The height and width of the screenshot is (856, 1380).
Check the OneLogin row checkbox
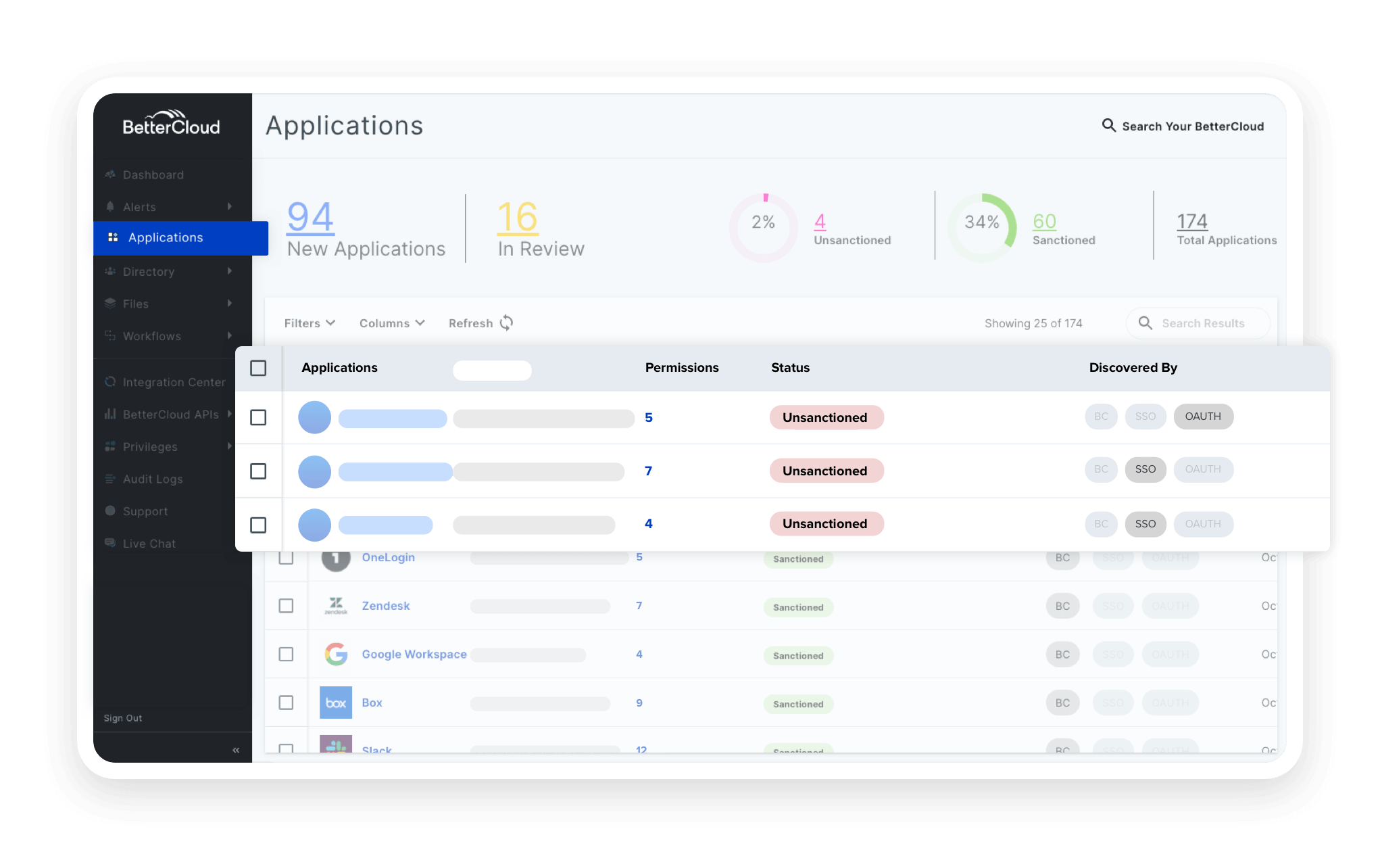[286, 558]
